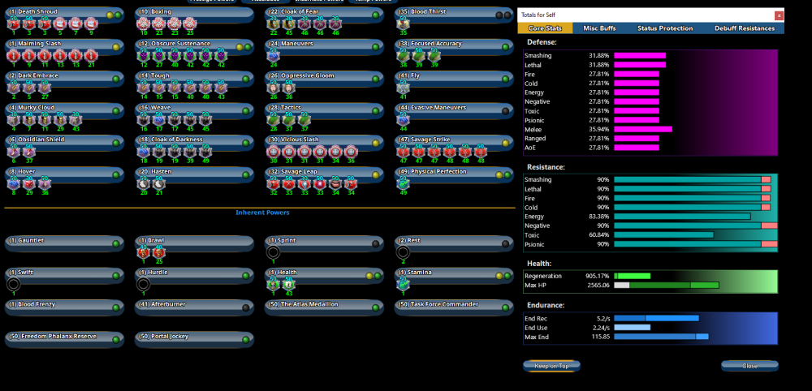Click the Melee defense magenta bar
Viewport: 812px width, 391px height.
642,128
